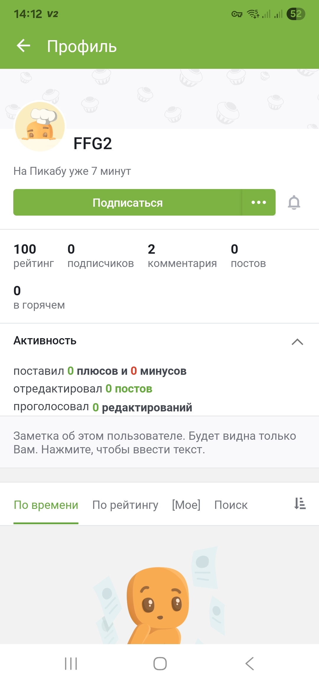Collapse the Активность section
The image size is (319, 684).
coord(297,341)
